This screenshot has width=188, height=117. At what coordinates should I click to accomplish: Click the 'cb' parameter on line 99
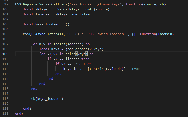click(x=162, y=4)
